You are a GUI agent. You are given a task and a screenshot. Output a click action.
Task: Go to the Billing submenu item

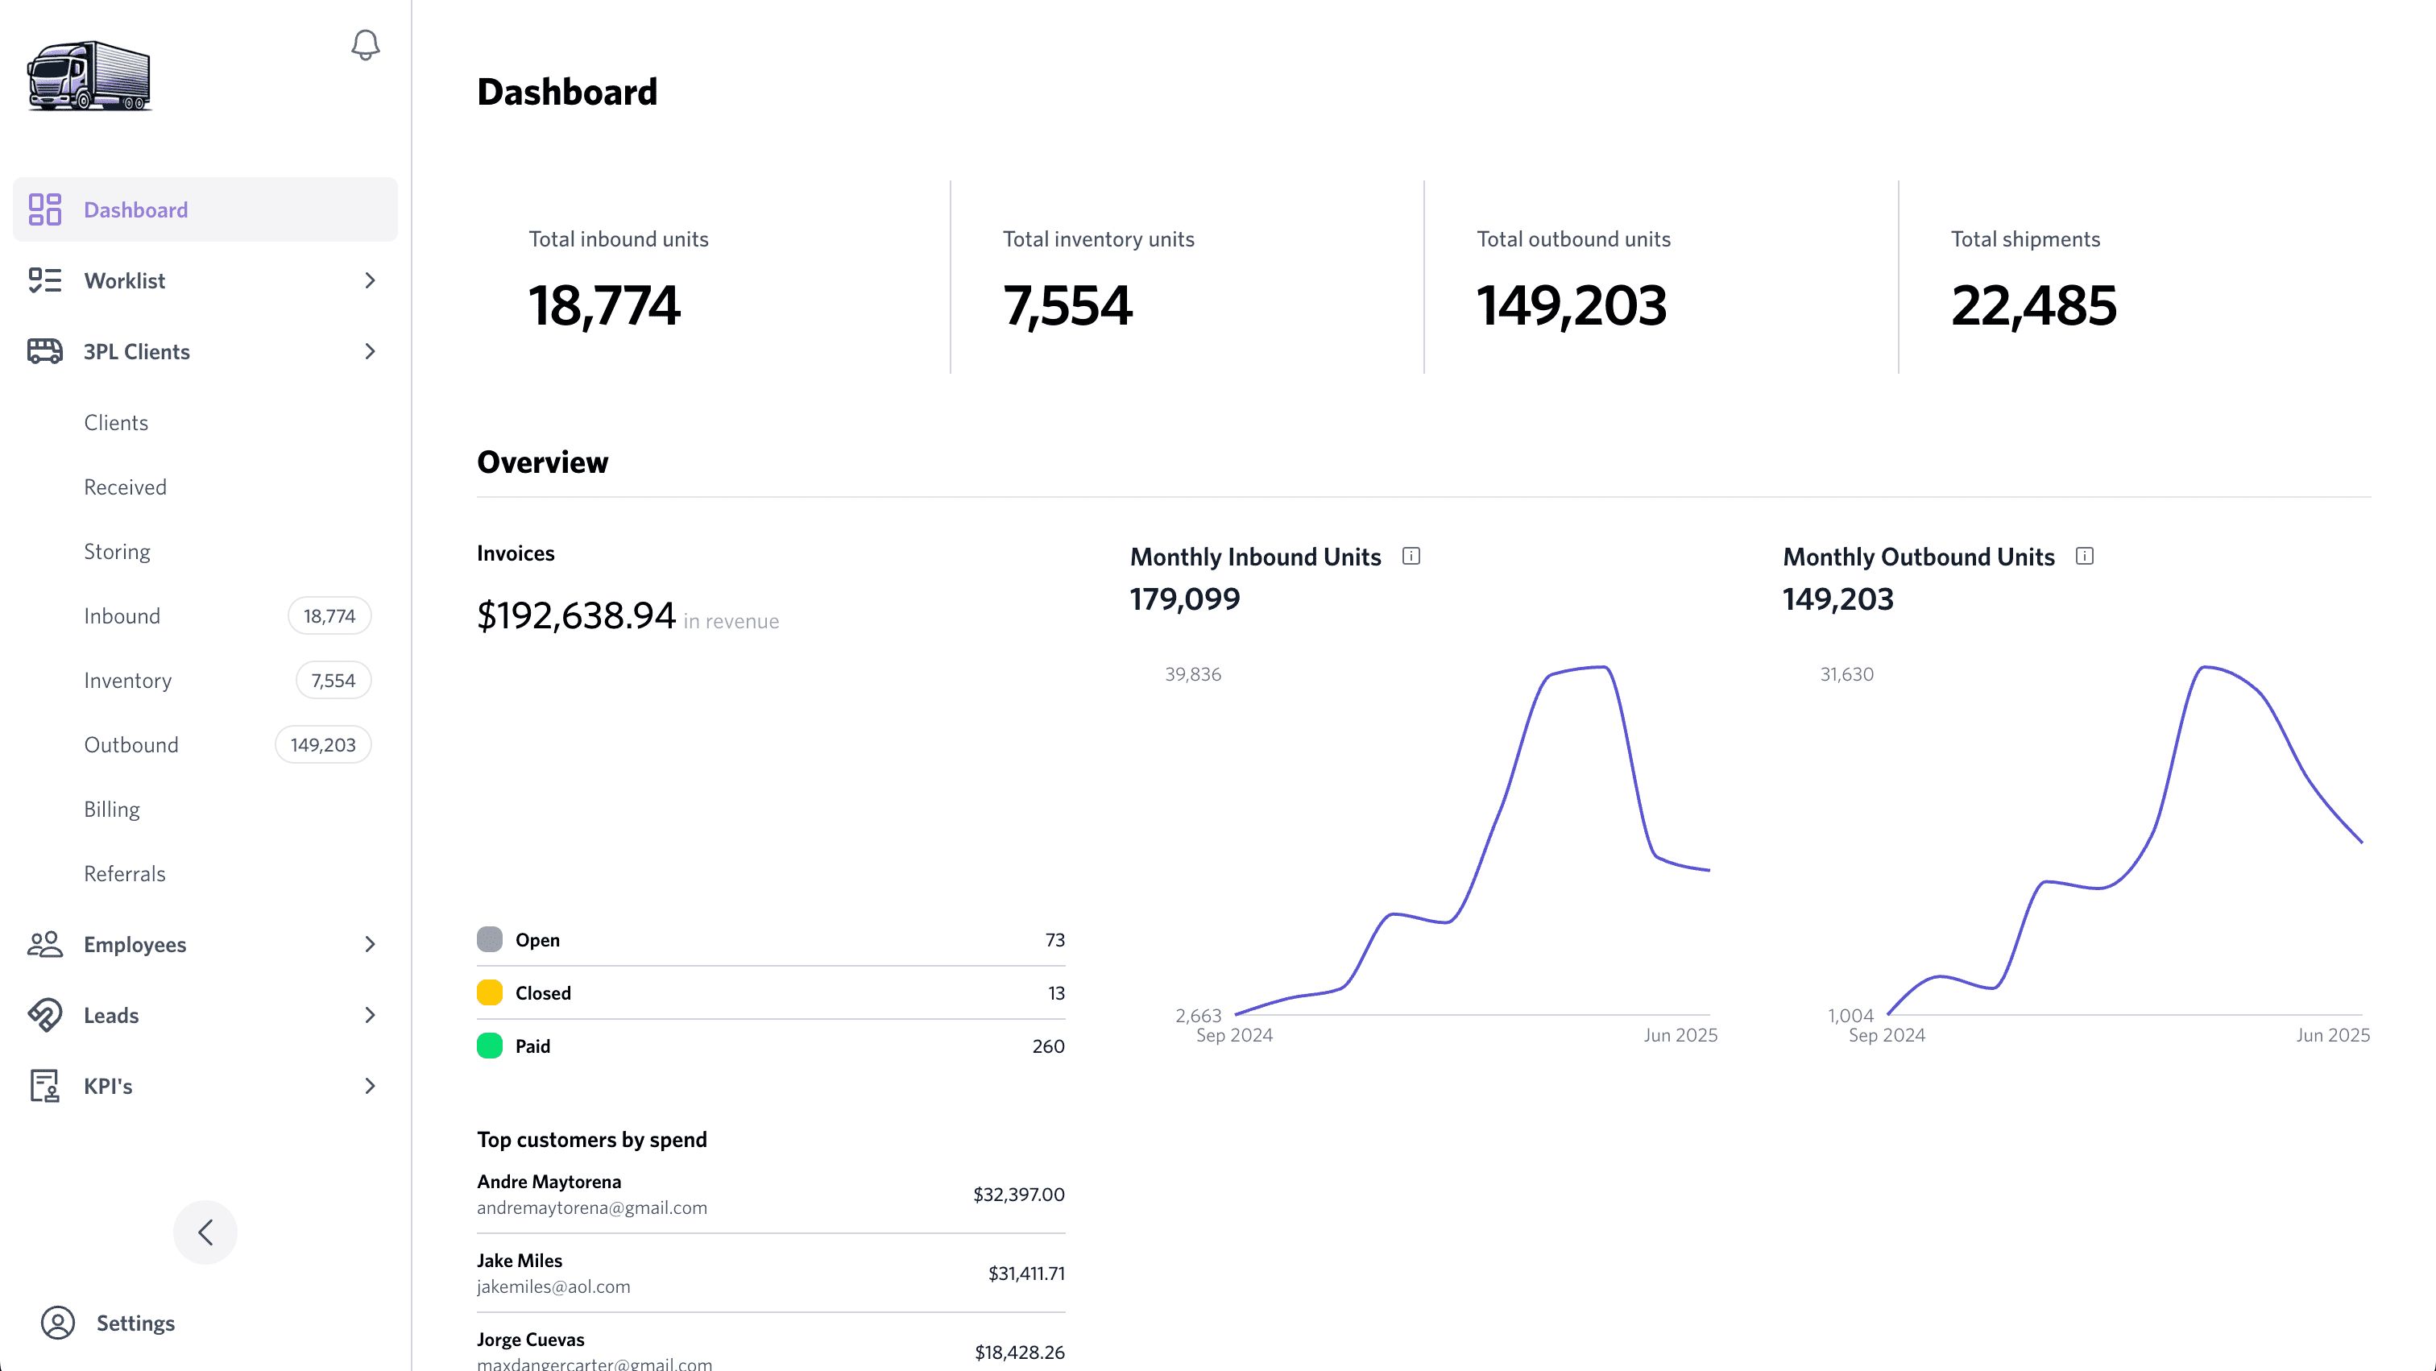click(x=112, y=810)
